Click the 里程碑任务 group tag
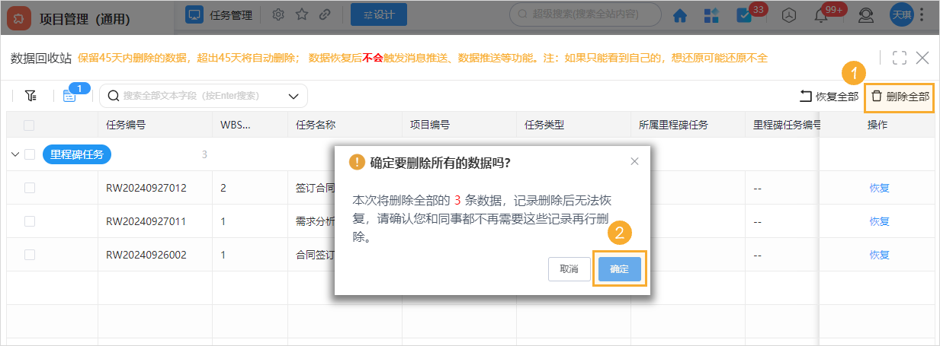940x346 pixels. tap(78, 154)
